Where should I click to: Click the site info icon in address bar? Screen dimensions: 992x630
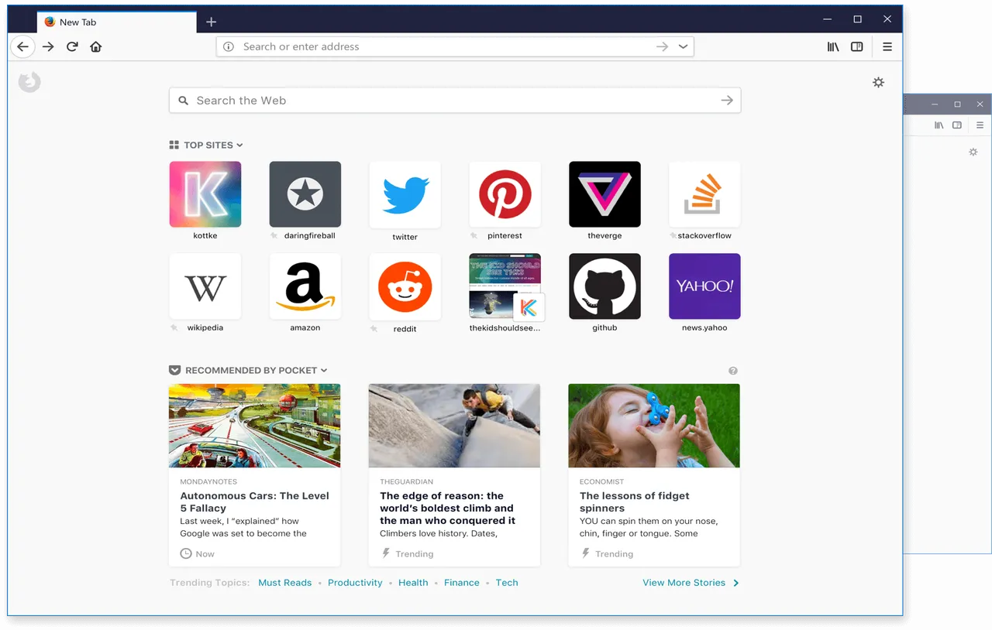(x=229, y=47)
